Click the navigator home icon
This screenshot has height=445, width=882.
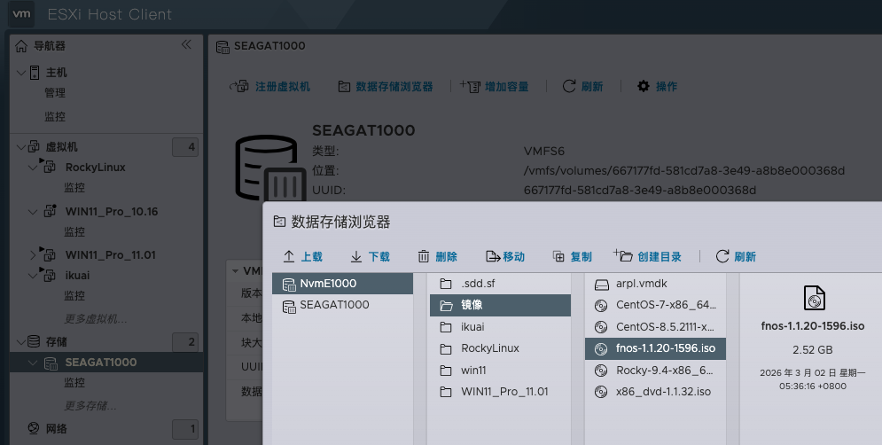tap(21, 46)
